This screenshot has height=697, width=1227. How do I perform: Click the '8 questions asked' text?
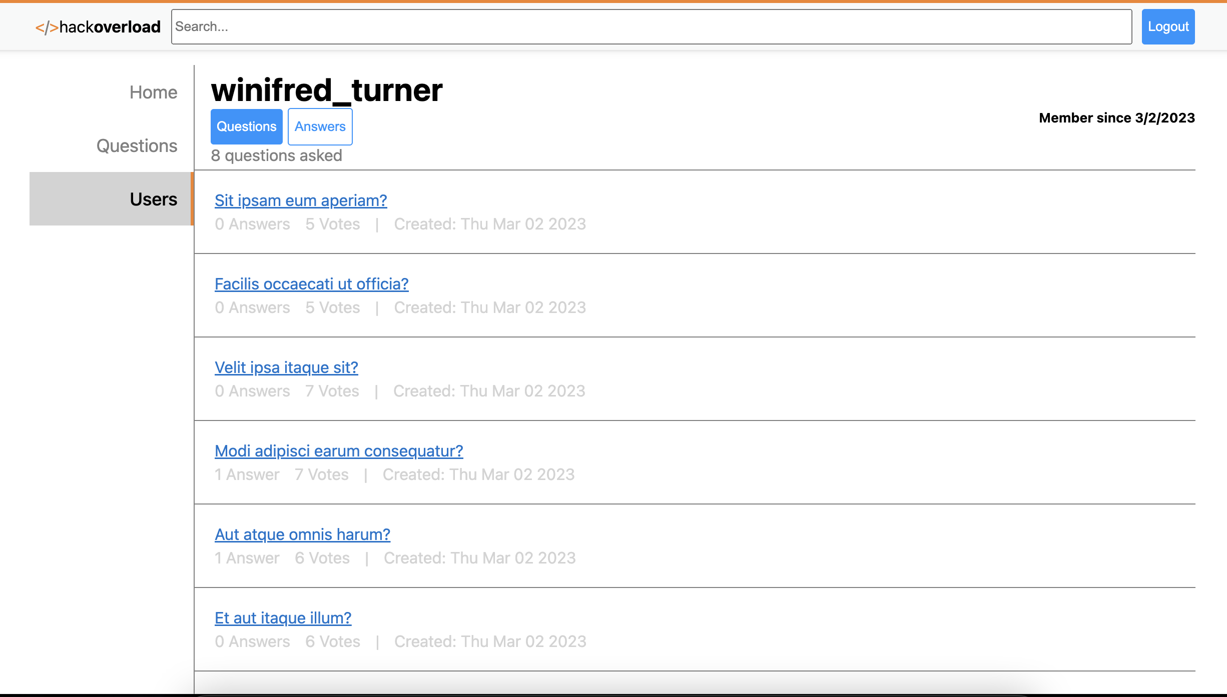pyautogui.click(x=276, y=155)
